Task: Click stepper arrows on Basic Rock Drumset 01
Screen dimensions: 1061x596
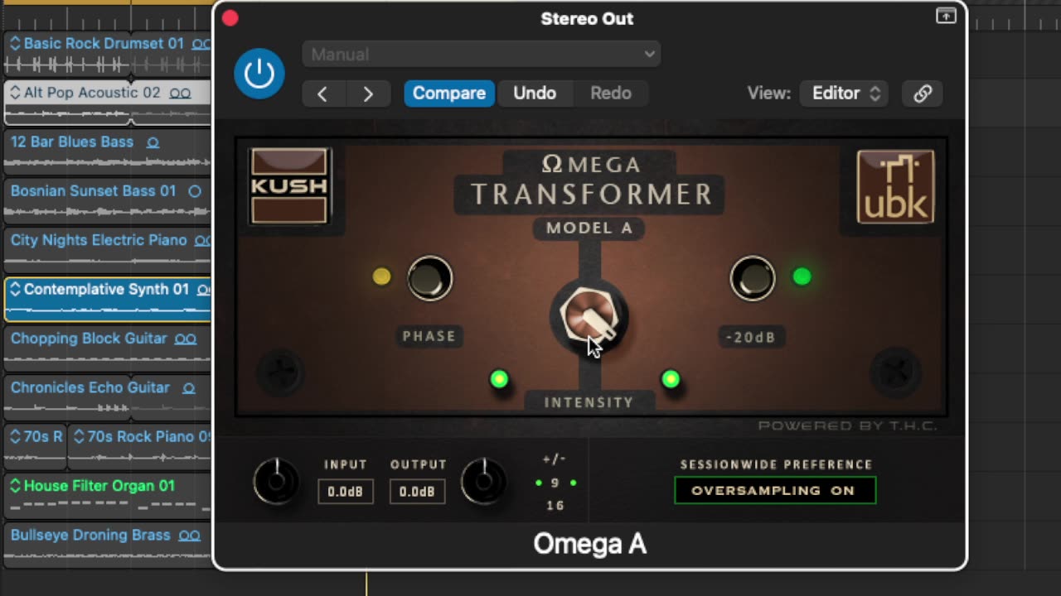Action: 14,43
